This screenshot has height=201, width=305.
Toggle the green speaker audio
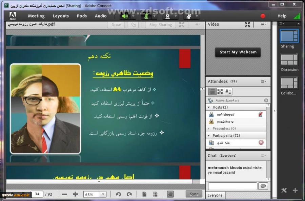pos(125,16)
